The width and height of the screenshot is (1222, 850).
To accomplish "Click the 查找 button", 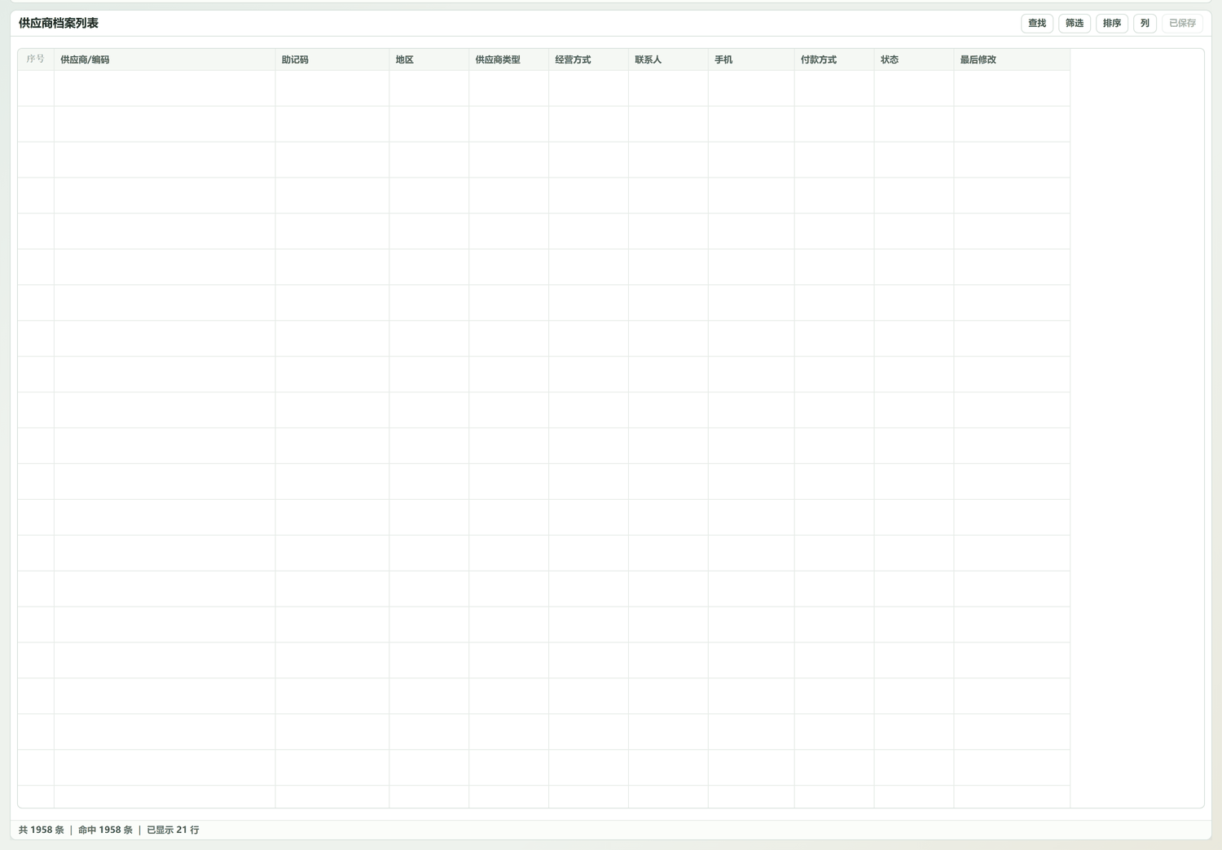I will click(x=1037, y=24).
